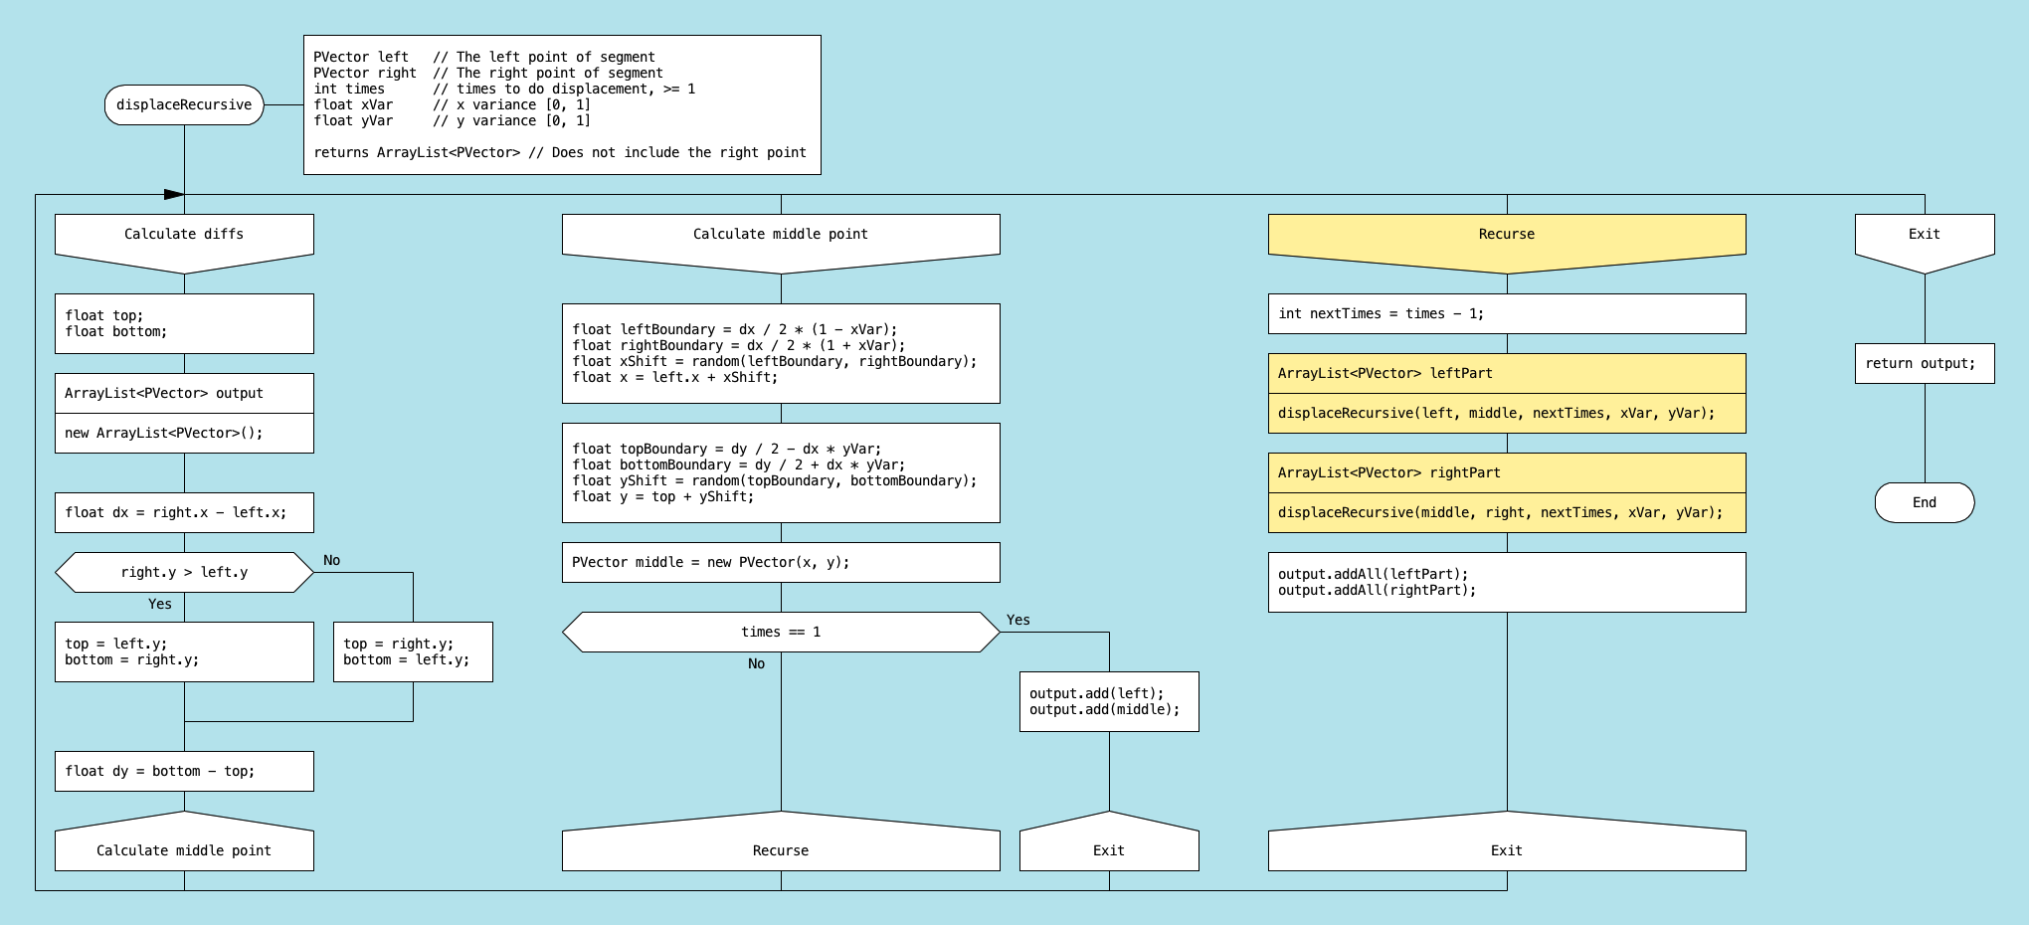
Task: Select the right.y > left.y decision shape
Action: tap(184, 573)
